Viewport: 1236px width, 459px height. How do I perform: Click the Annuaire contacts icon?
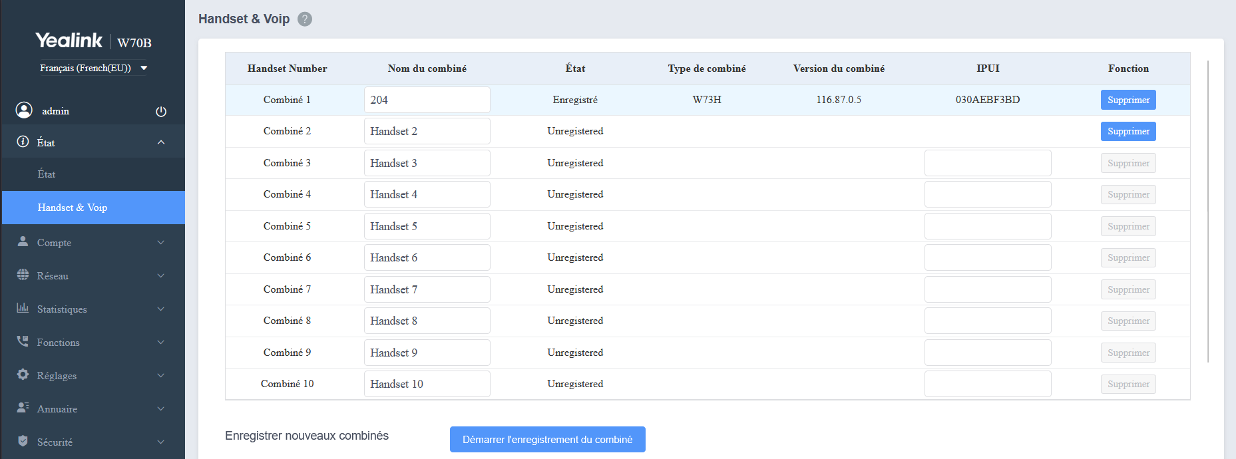(x=23, y=408)
